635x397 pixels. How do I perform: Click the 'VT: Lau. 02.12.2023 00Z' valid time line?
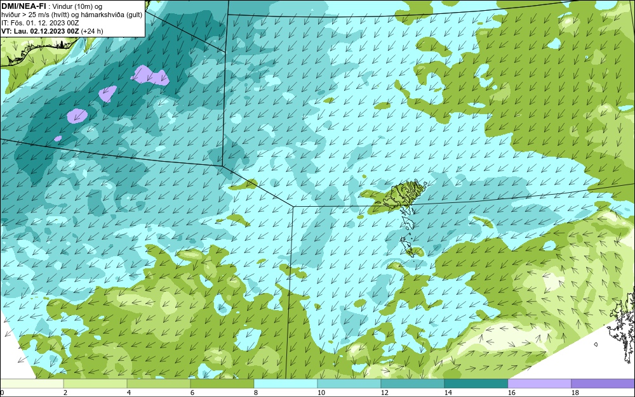tap(52, 31)
